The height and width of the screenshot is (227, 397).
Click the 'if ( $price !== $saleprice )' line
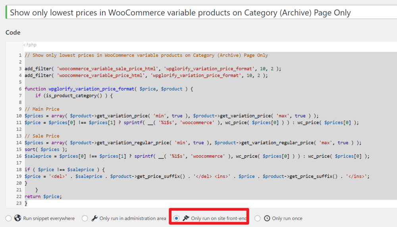pos(65,170)
